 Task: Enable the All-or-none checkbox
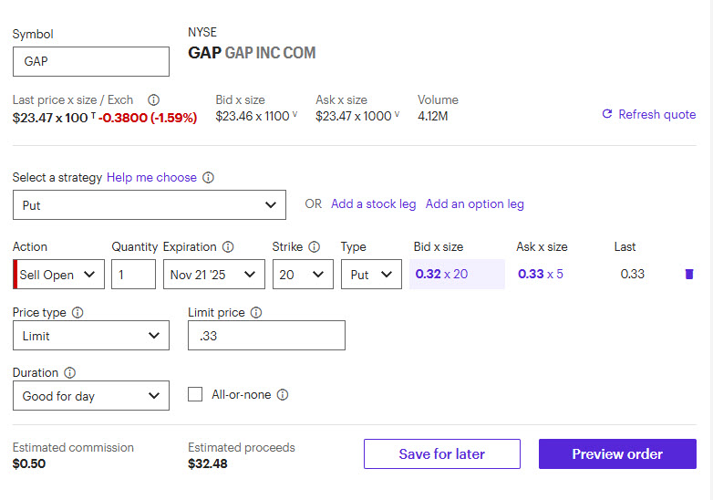tap(195, 395)
